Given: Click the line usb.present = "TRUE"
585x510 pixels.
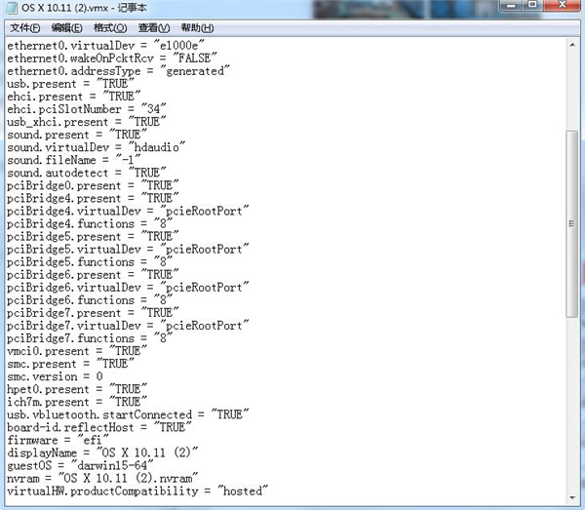Looking at the screenshot, I should click(x=70, y=84).
